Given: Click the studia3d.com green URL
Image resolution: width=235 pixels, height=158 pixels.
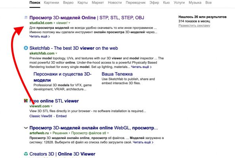Looking at the screenshot, I should (x=41, y=23).
